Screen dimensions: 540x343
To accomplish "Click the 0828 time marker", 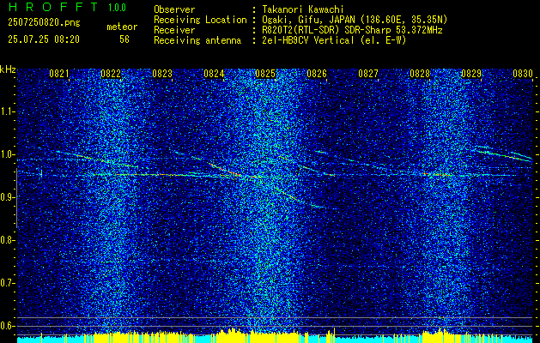I will [x=420, y=73].
